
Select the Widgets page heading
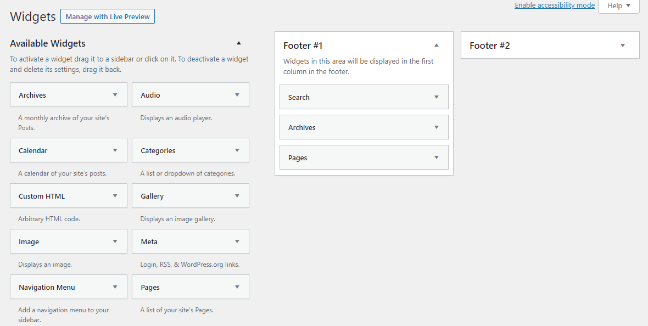[x=32, y=16]
